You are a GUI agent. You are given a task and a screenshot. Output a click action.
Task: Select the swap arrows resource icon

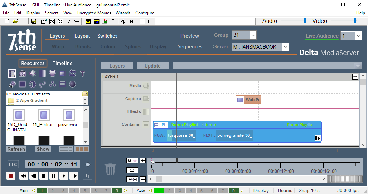[x=72, y=74]
